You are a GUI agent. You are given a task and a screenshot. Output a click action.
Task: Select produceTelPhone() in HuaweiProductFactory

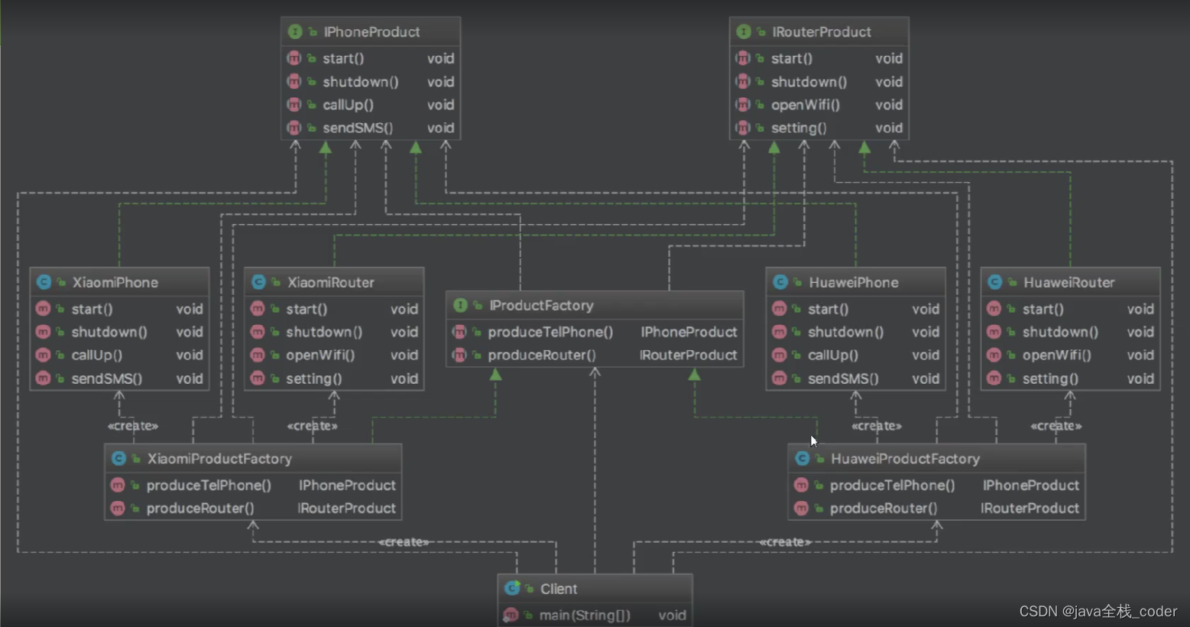point(936,485)
